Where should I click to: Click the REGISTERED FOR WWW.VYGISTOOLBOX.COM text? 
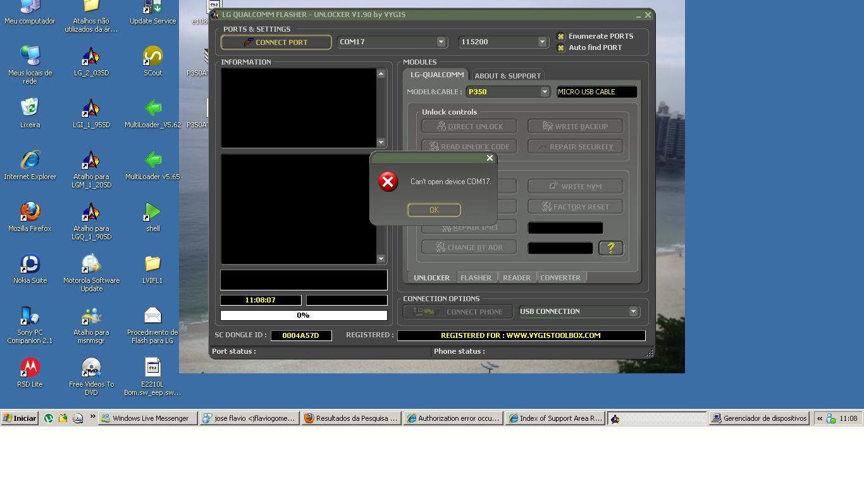coord(521,335)
